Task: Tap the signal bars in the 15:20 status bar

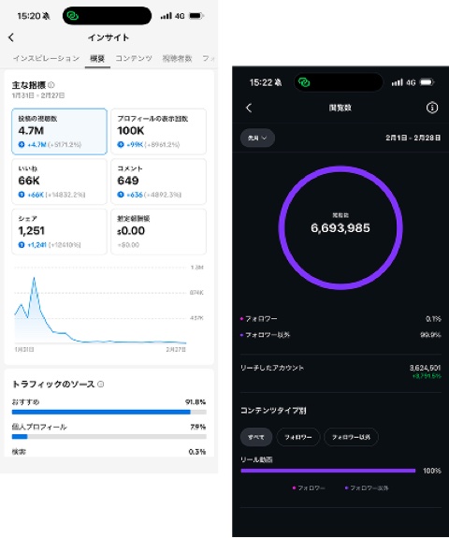Action: pos(166,16)
